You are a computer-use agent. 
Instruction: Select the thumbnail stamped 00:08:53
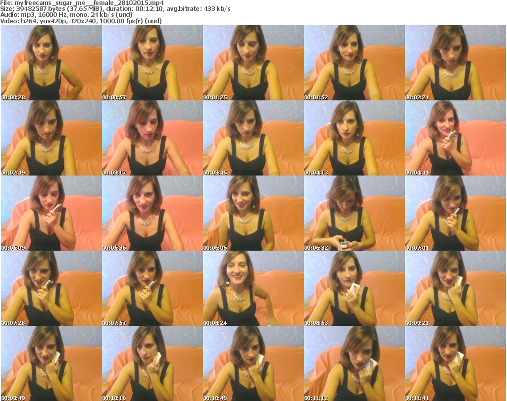[x=355, y=288]
